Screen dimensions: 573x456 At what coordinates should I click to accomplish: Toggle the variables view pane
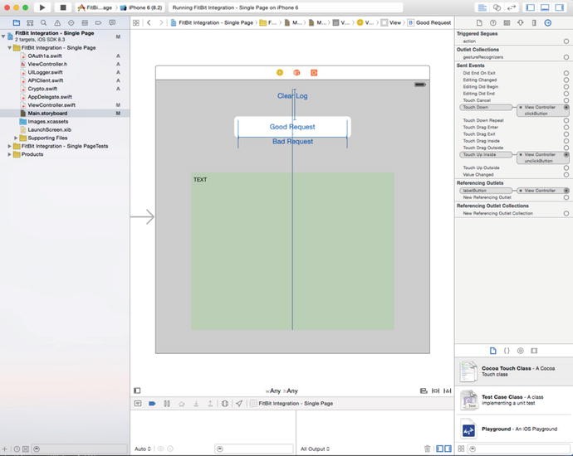point(439,449)
